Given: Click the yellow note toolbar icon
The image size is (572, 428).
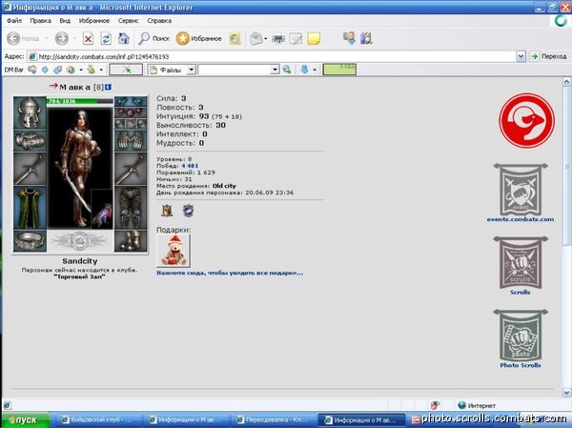Looking at the screenshot, I should pyautogui.click(x=314, y=38).
